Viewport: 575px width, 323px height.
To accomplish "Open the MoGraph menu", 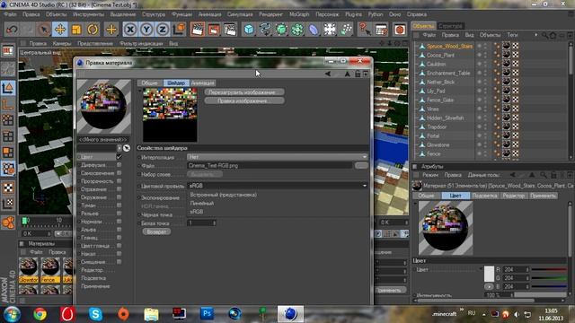I will tap(299, 14).
